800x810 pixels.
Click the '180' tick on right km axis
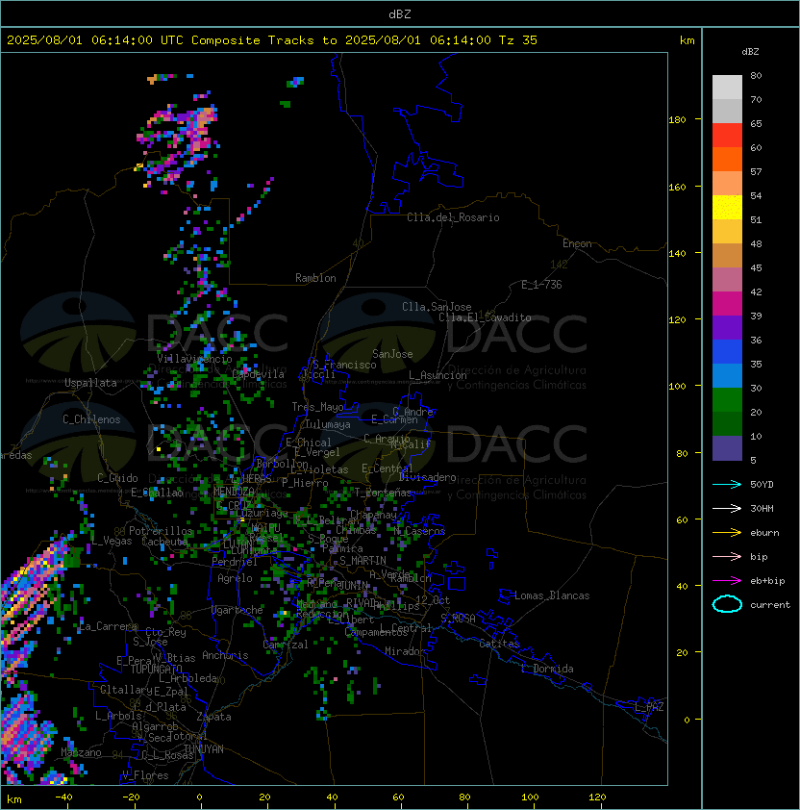pos(677,120)
